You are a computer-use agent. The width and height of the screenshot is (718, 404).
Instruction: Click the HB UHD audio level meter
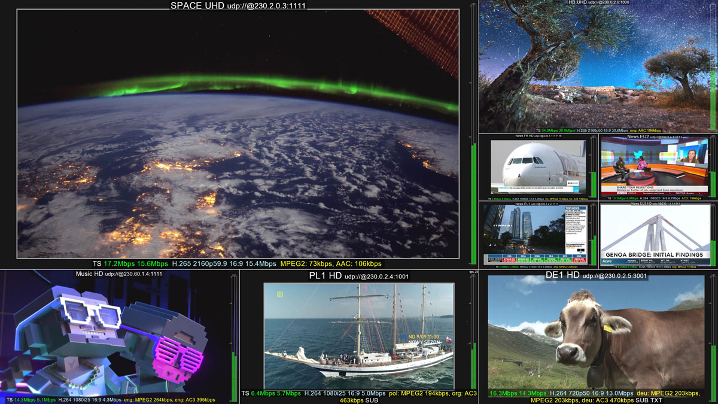point(713,67)
